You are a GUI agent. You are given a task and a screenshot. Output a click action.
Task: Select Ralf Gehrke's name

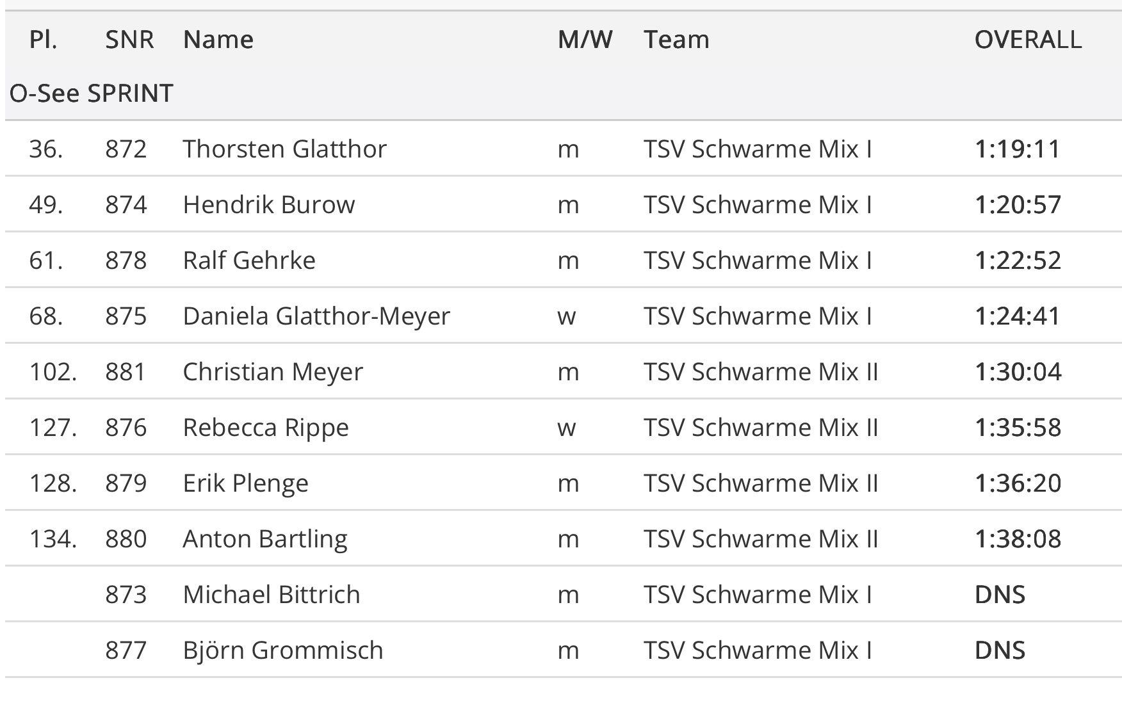(249, 261)
